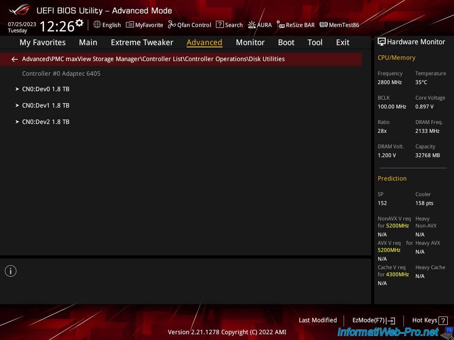Open the Extreme Tweaker tab
Viewport: 454px width, 340px height.
(142, 42)
